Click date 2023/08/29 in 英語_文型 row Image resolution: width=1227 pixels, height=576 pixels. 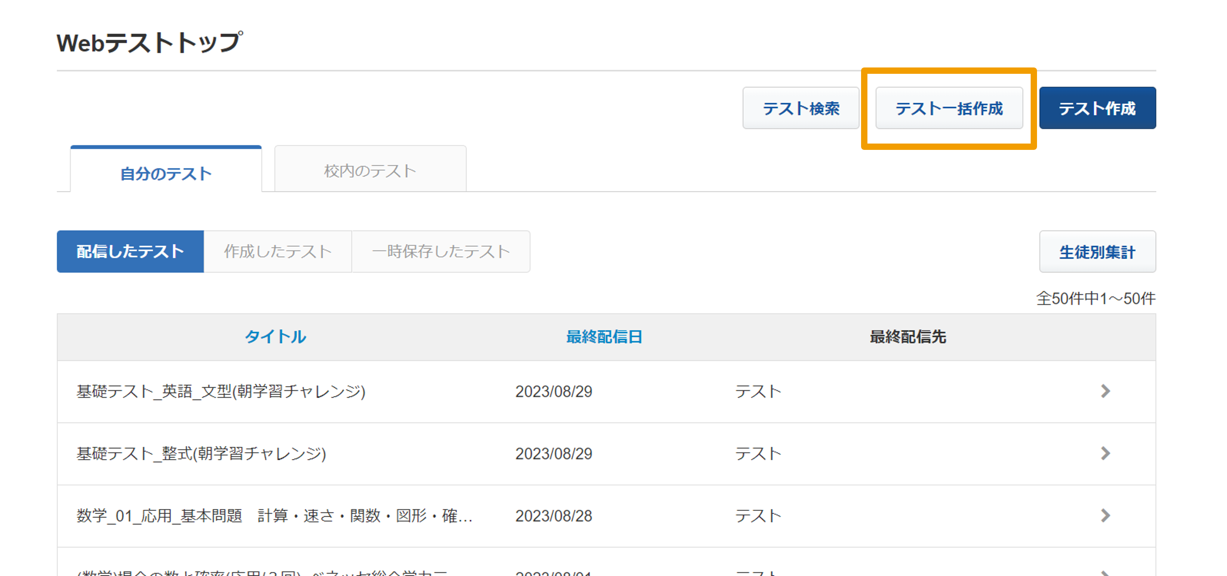(x=554, y=391)
